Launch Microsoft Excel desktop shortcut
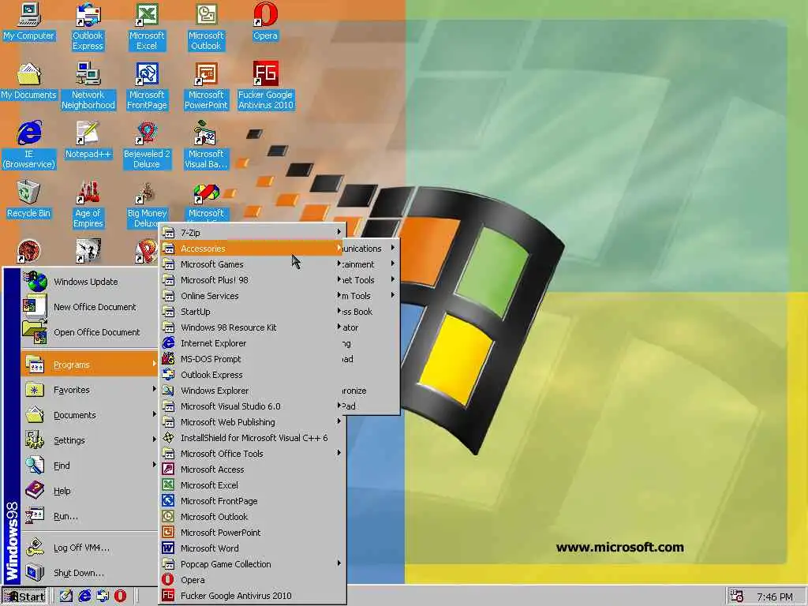Screen dimensions: 808x606 (147, 27)
